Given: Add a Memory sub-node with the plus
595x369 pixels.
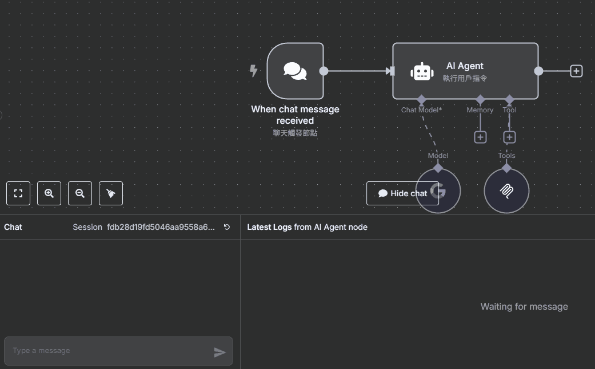Looking at the screenshot, I should click(480, 137).
